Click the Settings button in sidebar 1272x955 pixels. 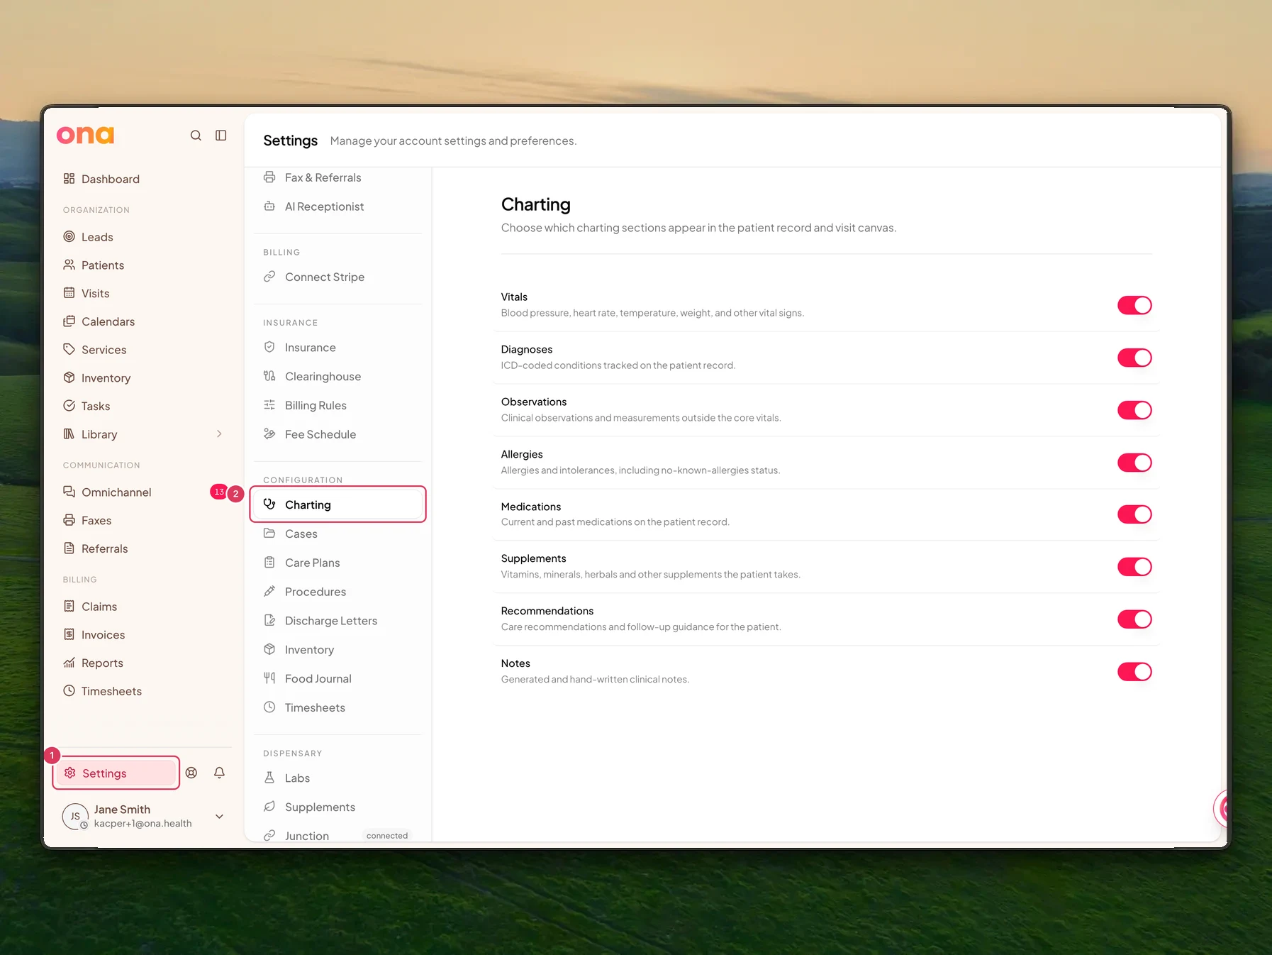point(116,773)
